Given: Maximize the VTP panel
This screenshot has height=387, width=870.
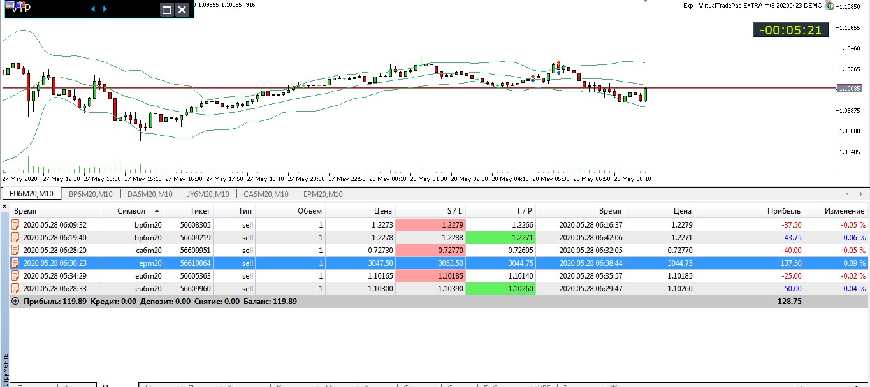Looking at the screenshot, I should [167, 10].
